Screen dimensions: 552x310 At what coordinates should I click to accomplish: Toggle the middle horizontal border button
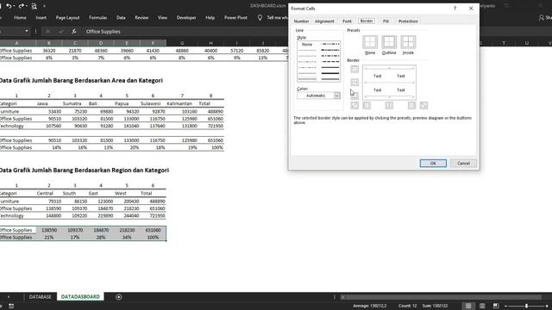[x=354, y=83]
